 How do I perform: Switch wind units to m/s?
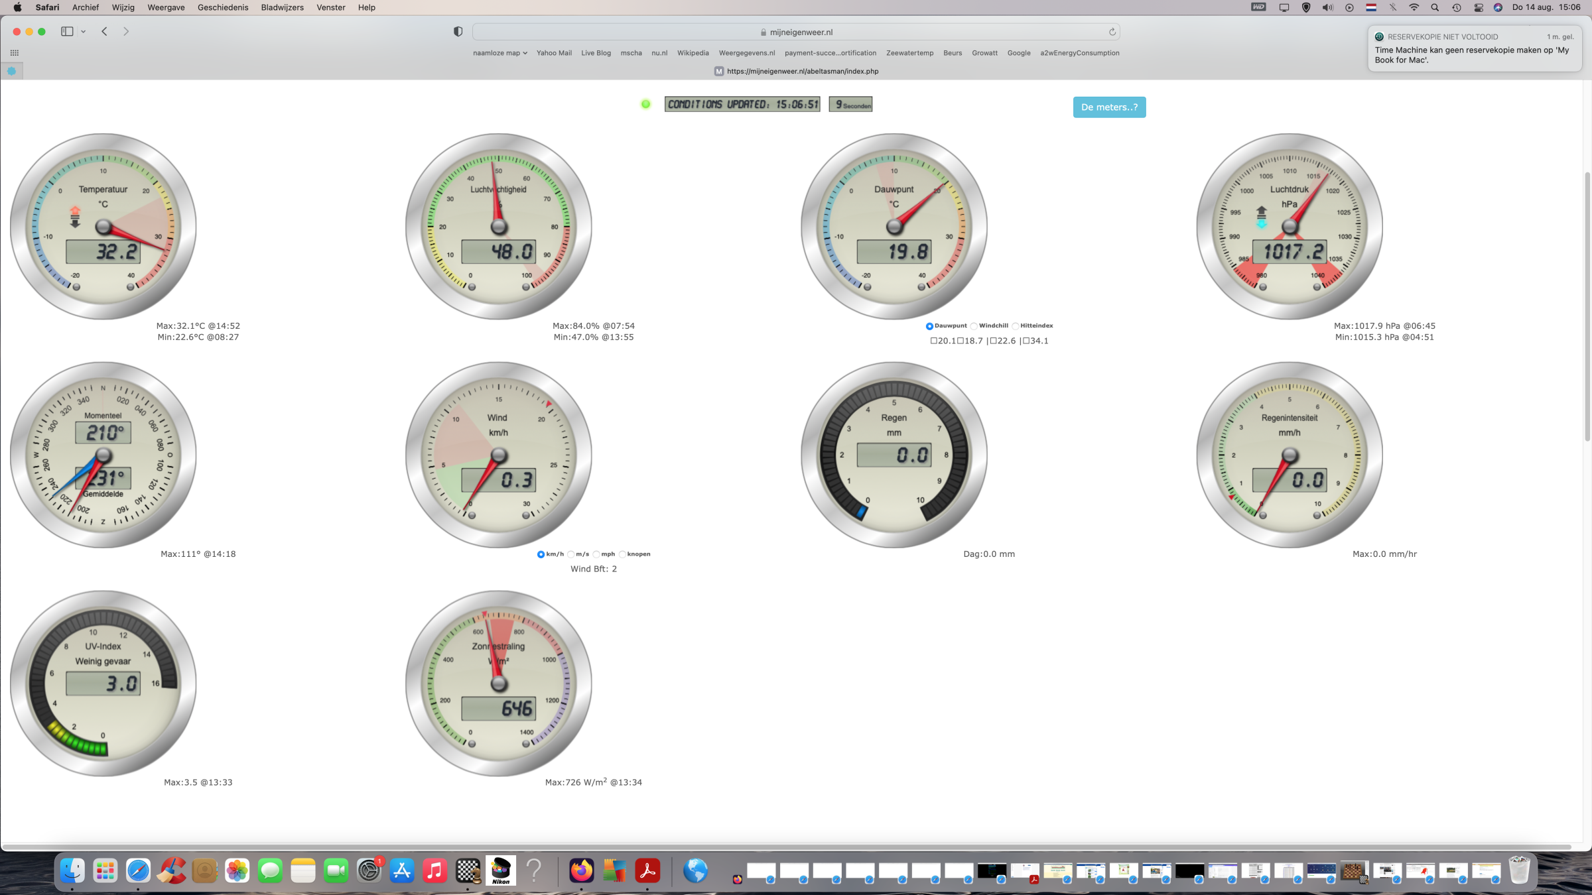click(x=571, y=554)
